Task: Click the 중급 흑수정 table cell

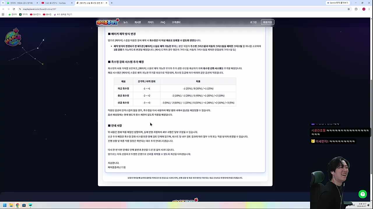Action: click(123, 96)
